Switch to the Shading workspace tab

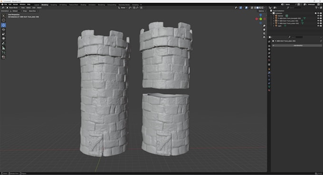tap(83, 5)
